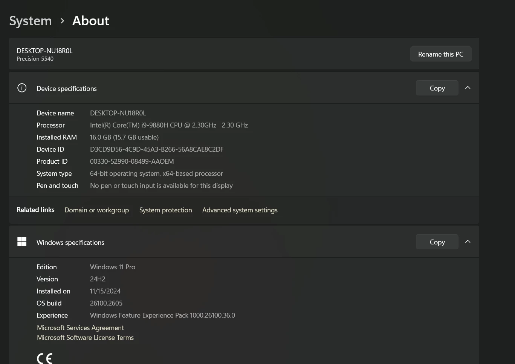This screenshot has height=364, width=515.
Task: Select the 16.0 GB RAM value
Action: 124,137
